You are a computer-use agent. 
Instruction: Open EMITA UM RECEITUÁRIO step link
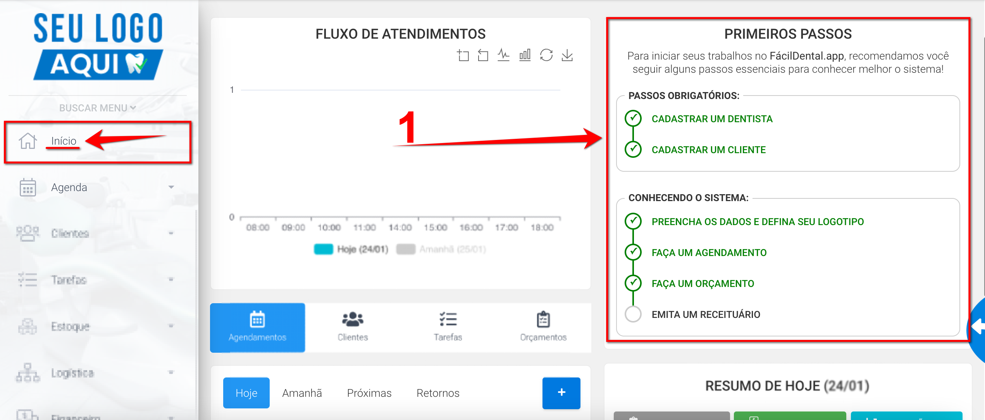click(706, 314)
